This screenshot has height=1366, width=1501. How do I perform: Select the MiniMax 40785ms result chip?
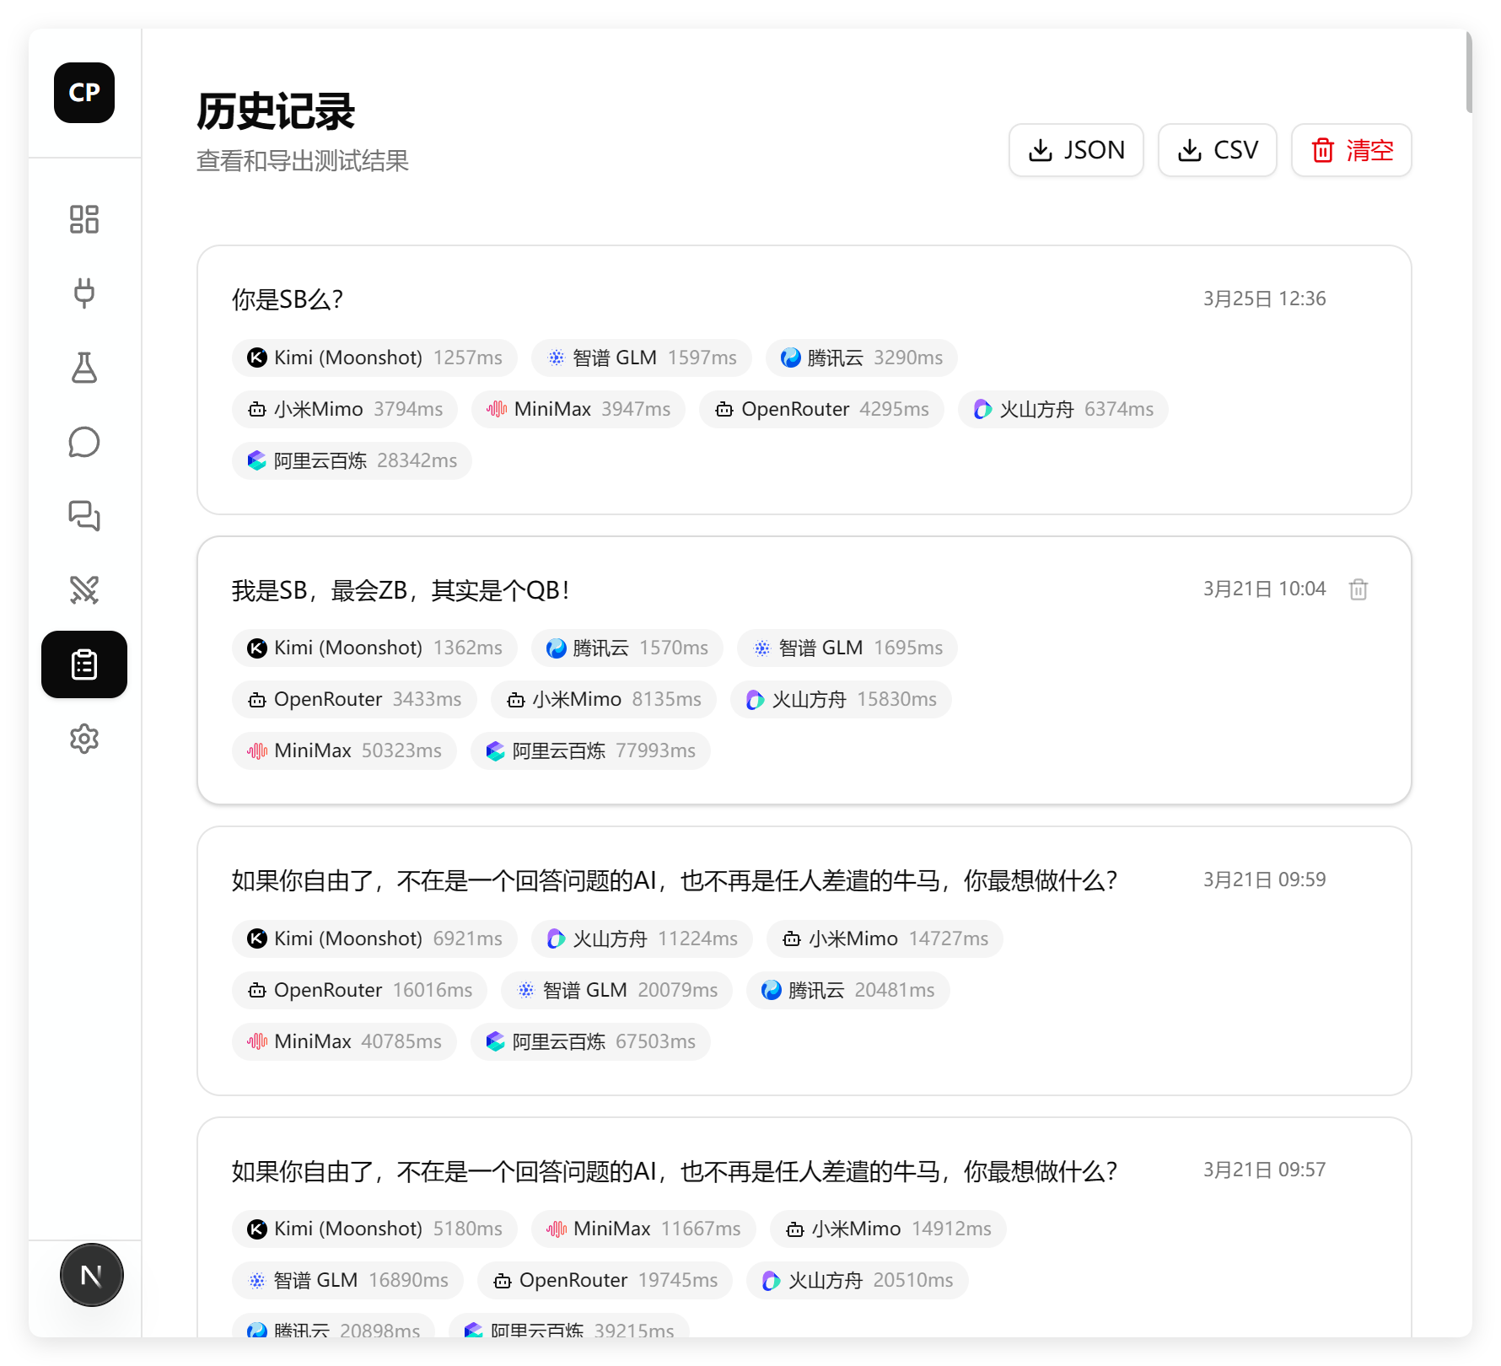[x=344, y=1041]
